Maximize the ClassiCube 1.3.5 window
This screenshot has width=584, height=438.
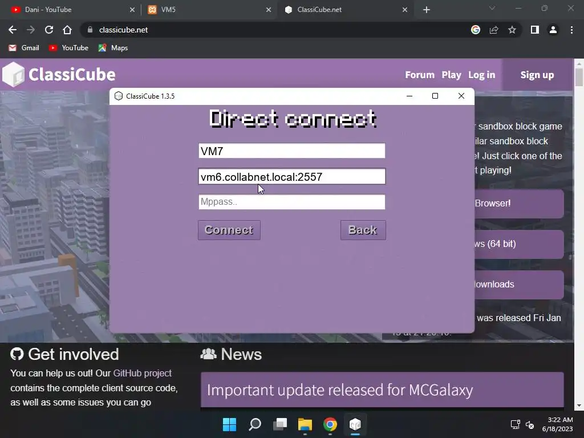(435, 96)
